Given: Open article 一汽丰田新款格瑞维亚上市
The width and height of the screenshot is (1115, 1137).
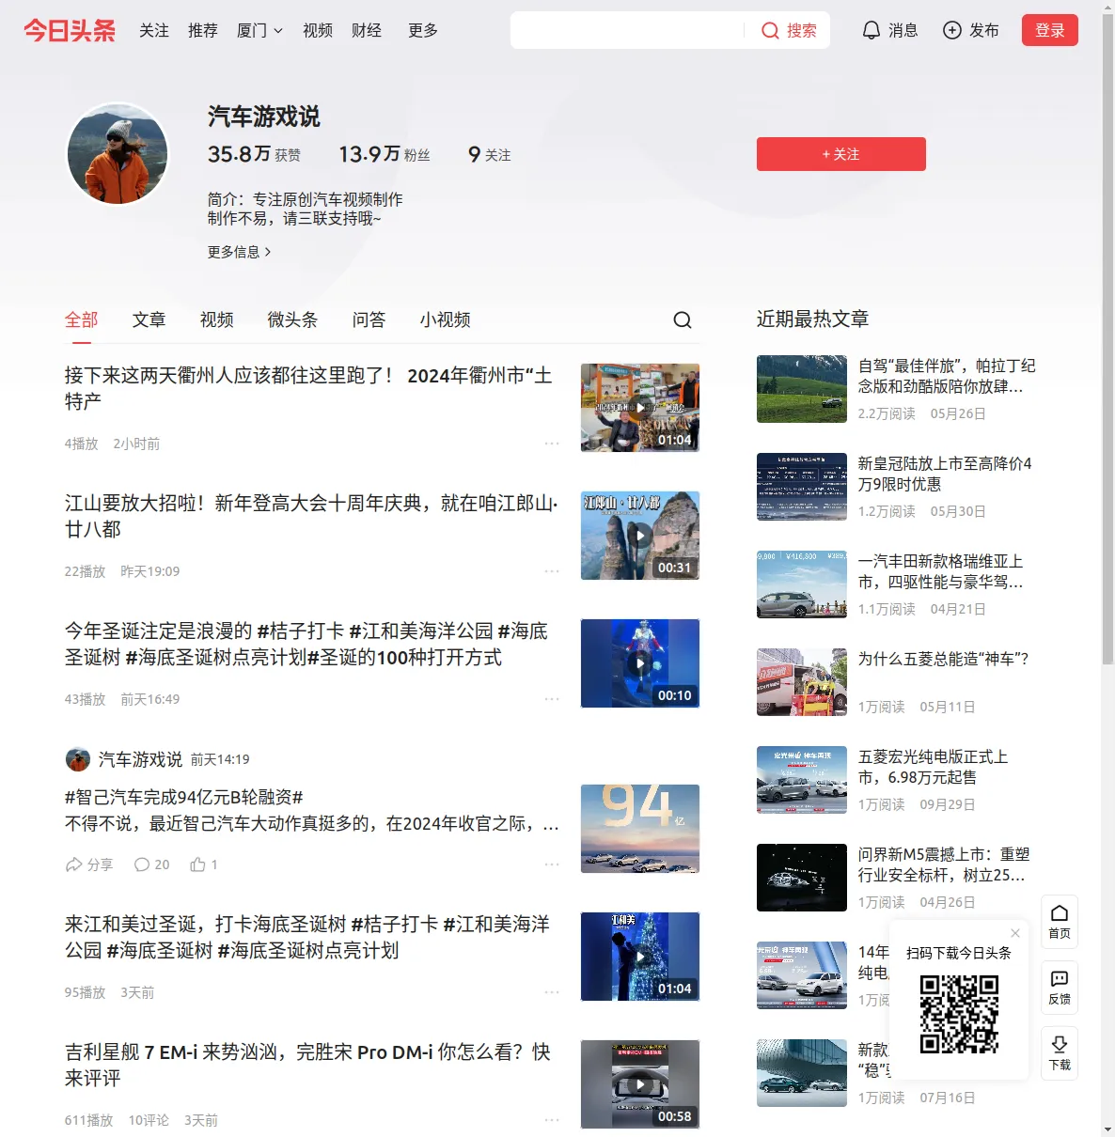Looking at the screenshot, I should tap(941, 571).
